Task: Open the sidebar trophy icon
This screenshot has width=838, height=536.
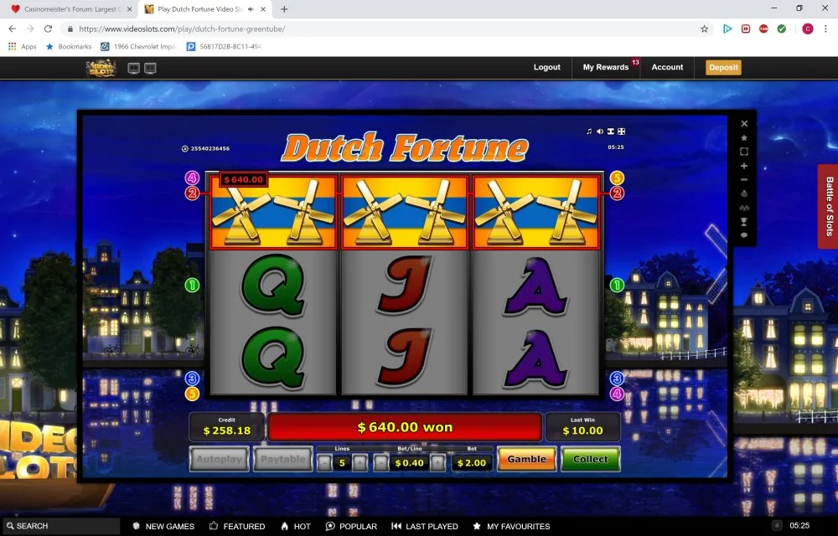Action: pos(744,222)
